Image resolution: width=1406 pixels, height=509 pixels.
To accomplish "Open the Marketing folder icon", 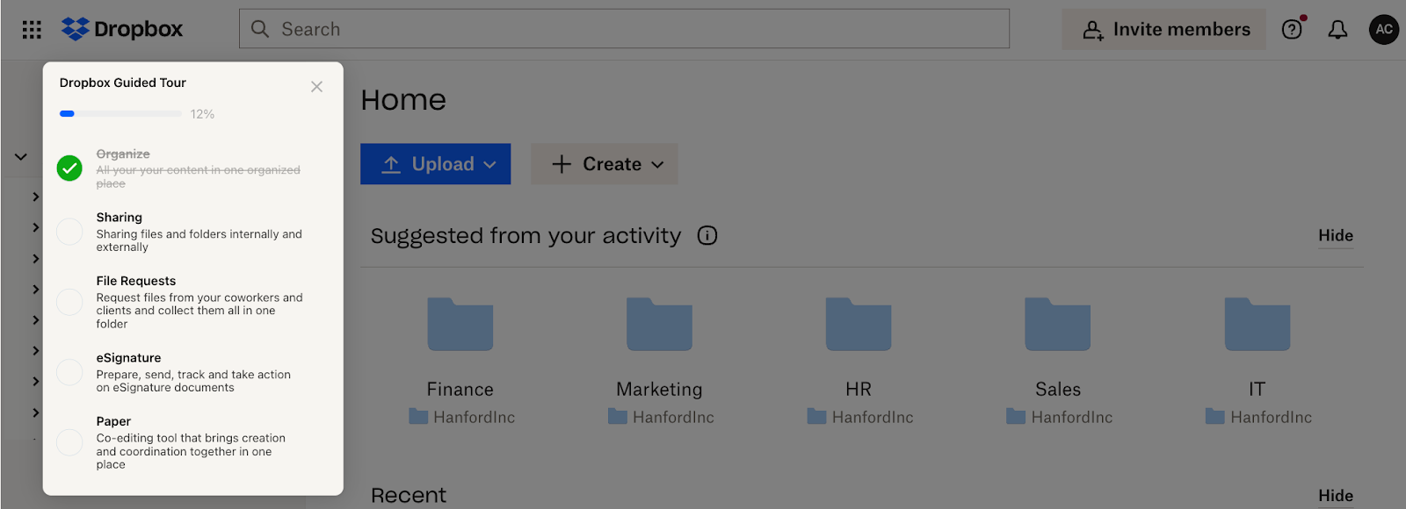I will (x=659, y=324).
